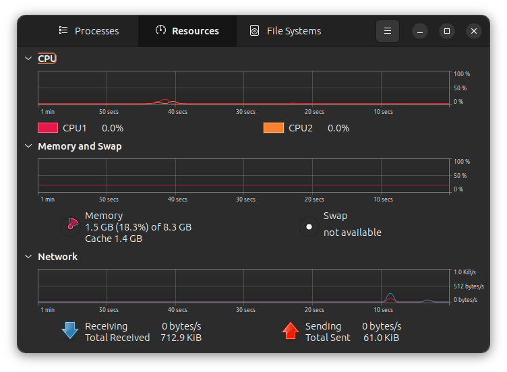Click the Network section heading label
The image size is (507, 372).
(58, 257)
